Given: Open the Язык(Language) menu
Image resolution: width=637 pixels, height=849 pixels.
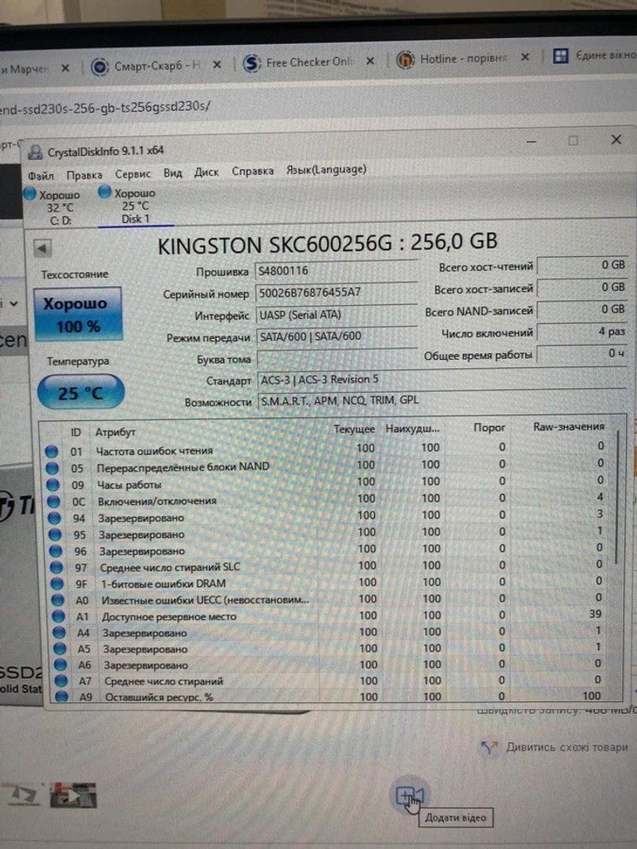Looking at the screenshot, I should (x=326, y=169).
